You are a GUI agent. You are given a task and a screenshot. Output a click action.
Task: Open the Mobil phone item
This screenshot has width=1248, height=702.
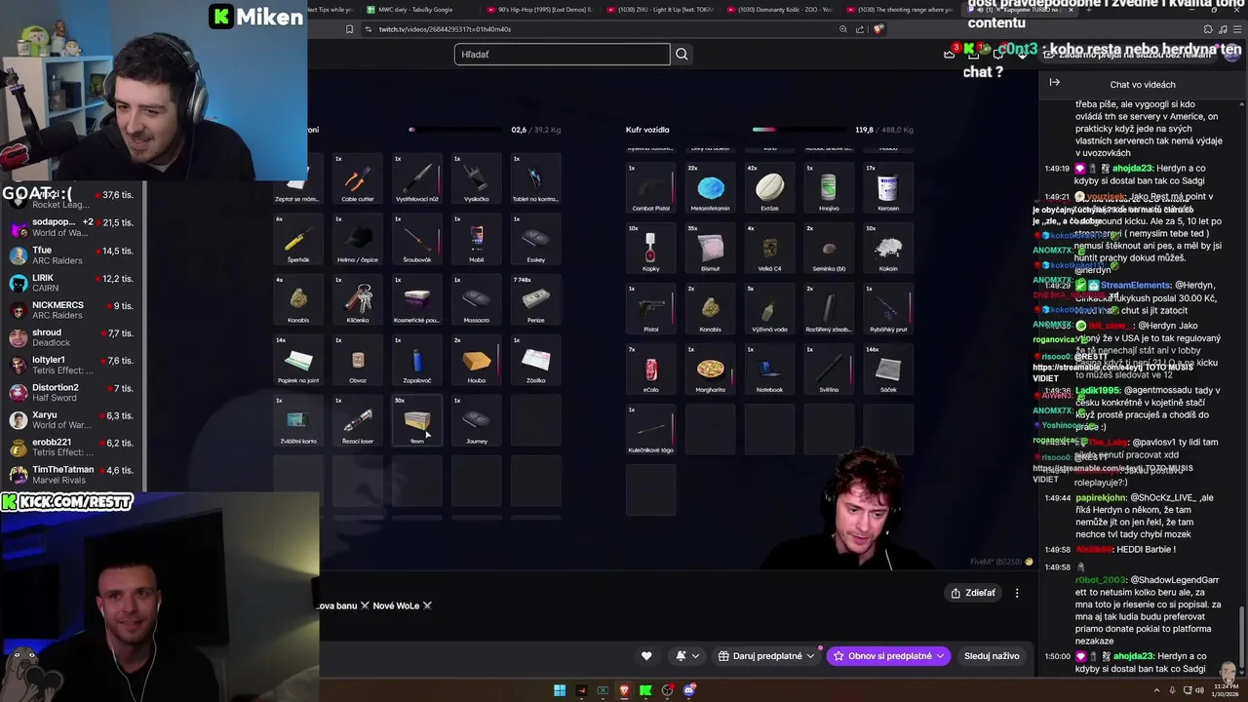point(477,239)
